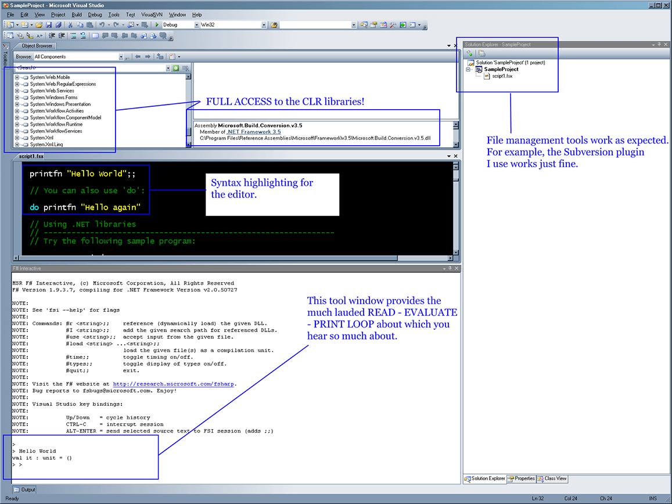Open the File menu
This screenshot has width=672, height=504.
[10, 15]
